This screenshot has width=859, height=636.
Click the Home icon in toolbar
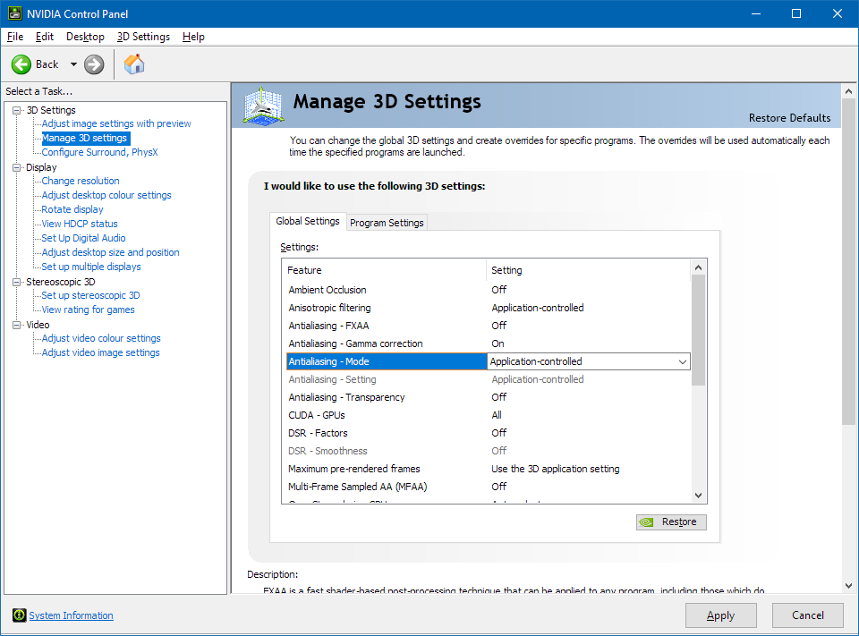(134, 64)
